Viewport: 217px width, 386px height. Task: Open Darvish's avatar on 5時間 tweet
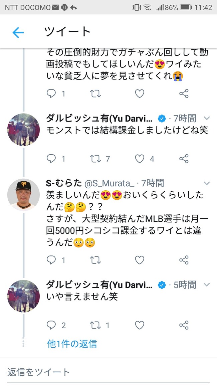[23, 296]
